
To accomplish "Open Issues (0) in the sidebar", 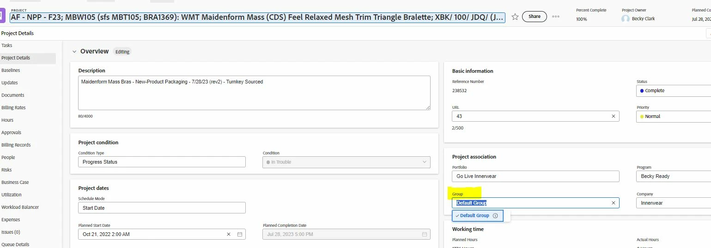I will (x=11, y=232).
